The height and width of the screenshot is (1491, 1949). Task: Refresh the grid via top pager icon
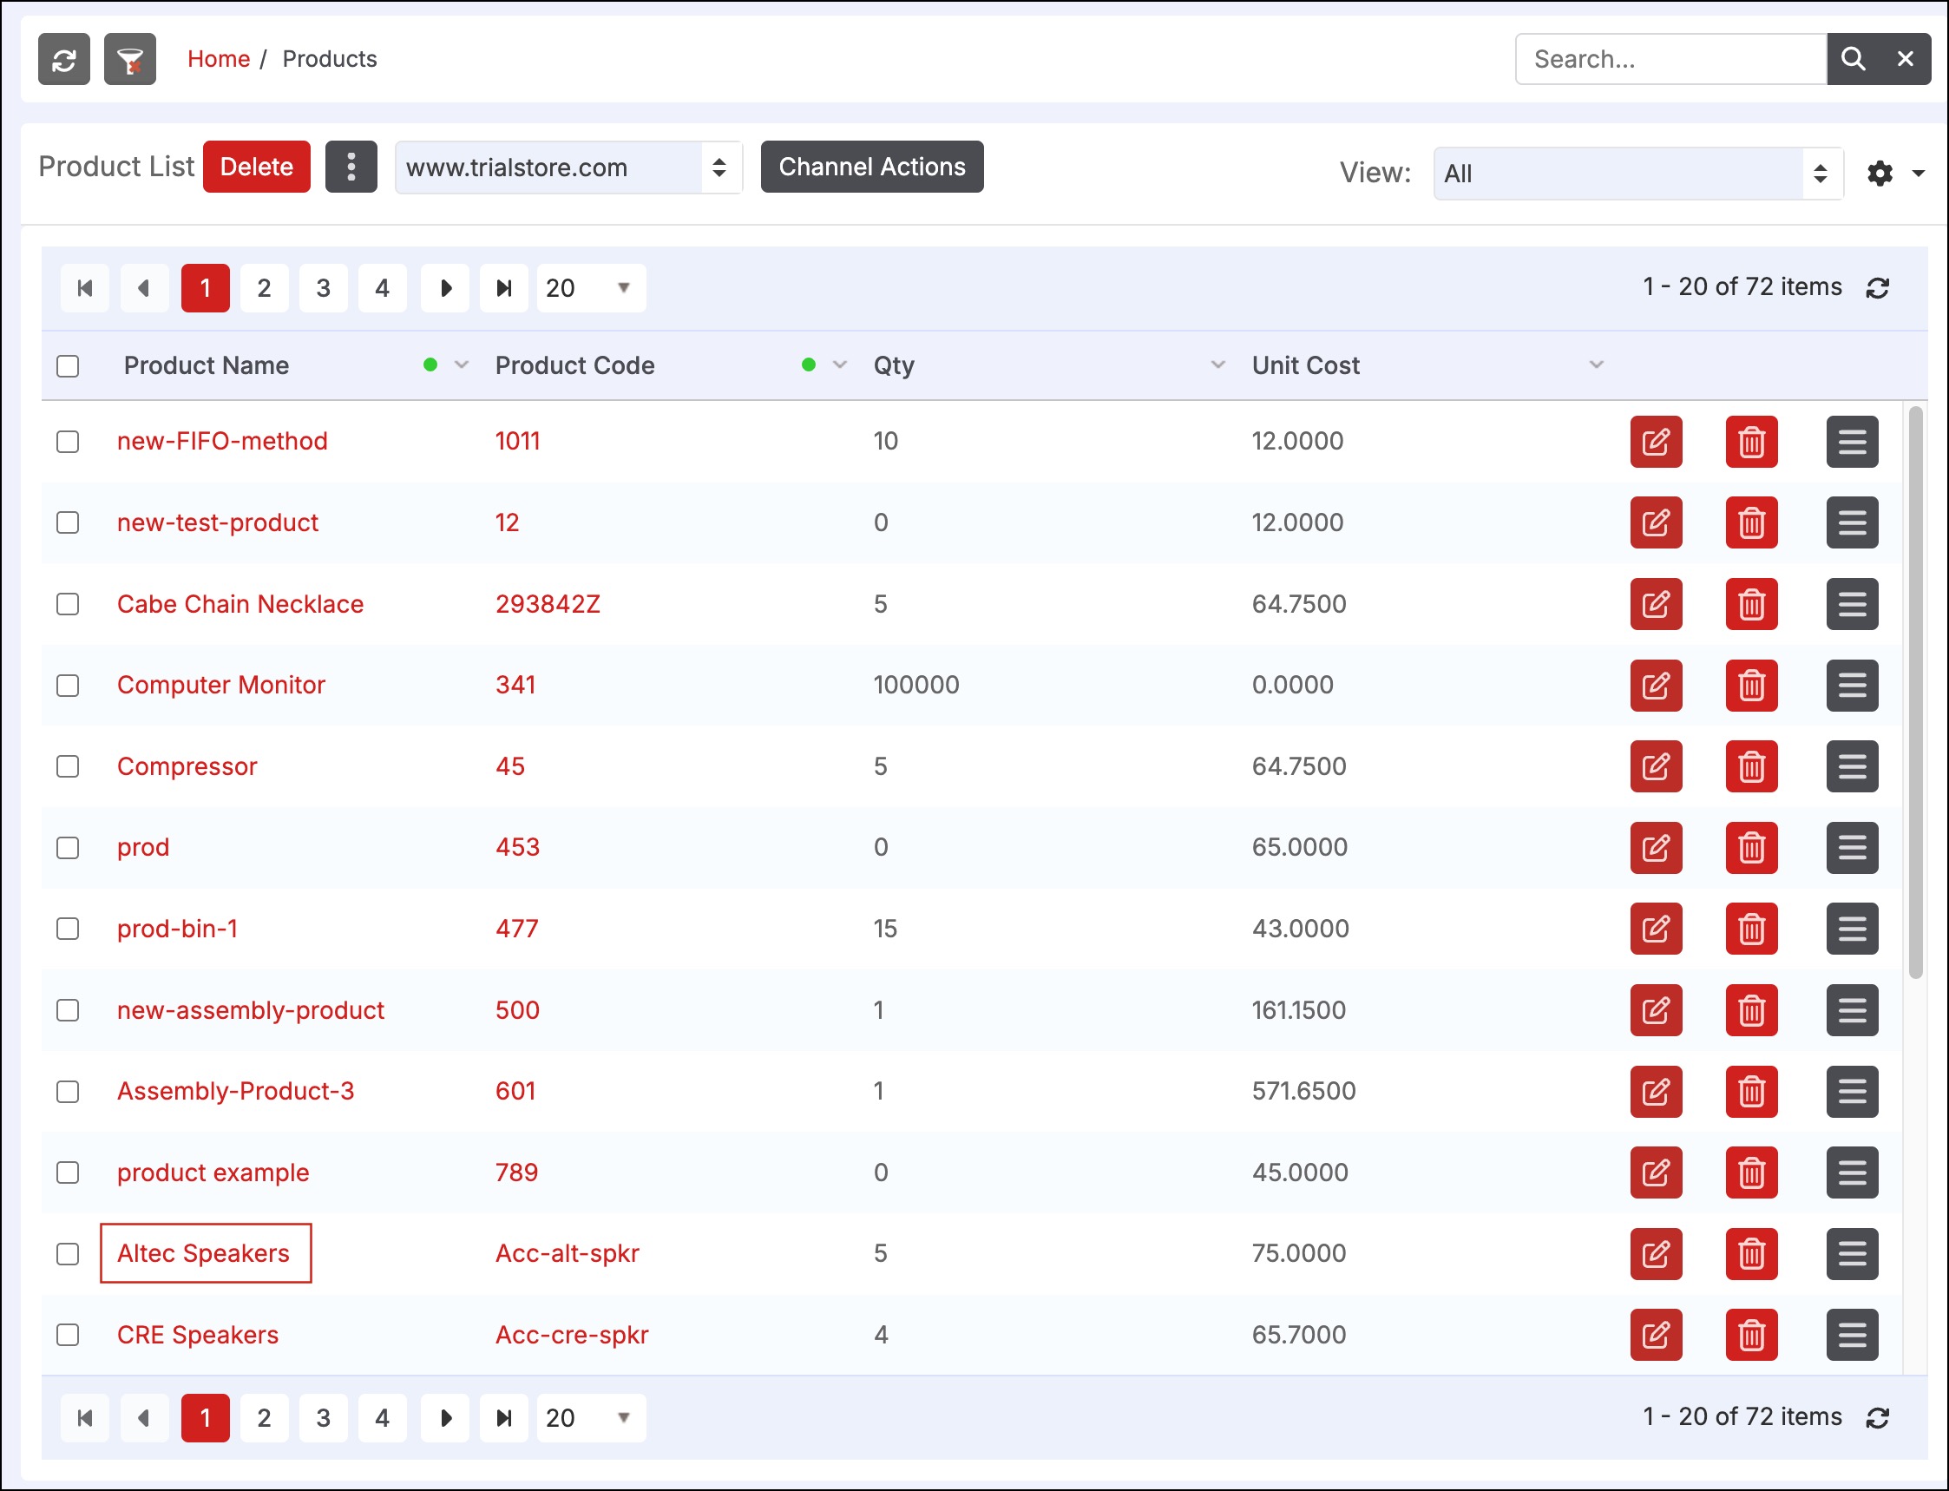pyautogui.click(x=1877, y=288)
